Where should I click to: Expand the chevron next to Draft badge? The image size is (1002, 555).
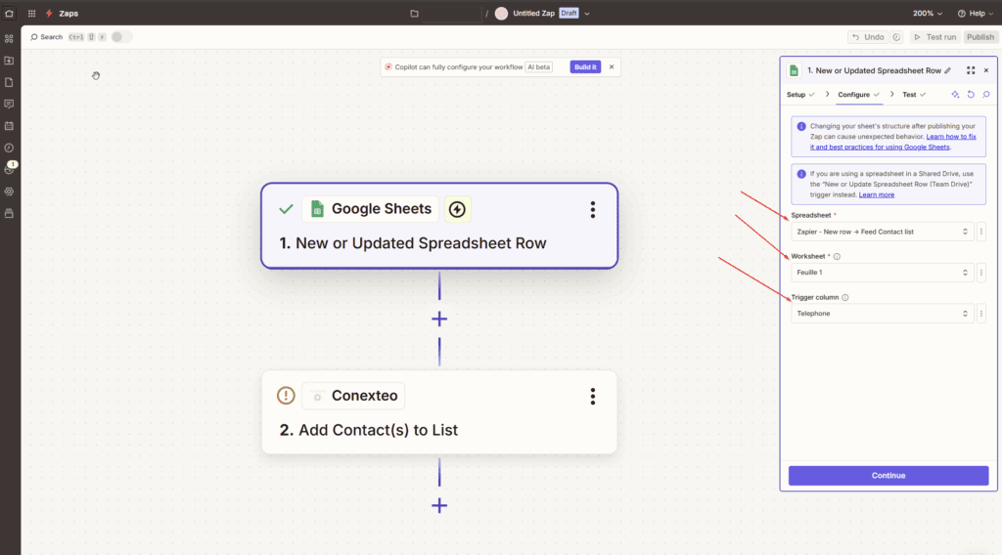[587, 14]
